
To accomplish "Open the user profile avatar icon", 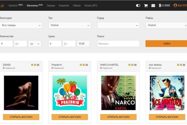I will pos(175,5).
